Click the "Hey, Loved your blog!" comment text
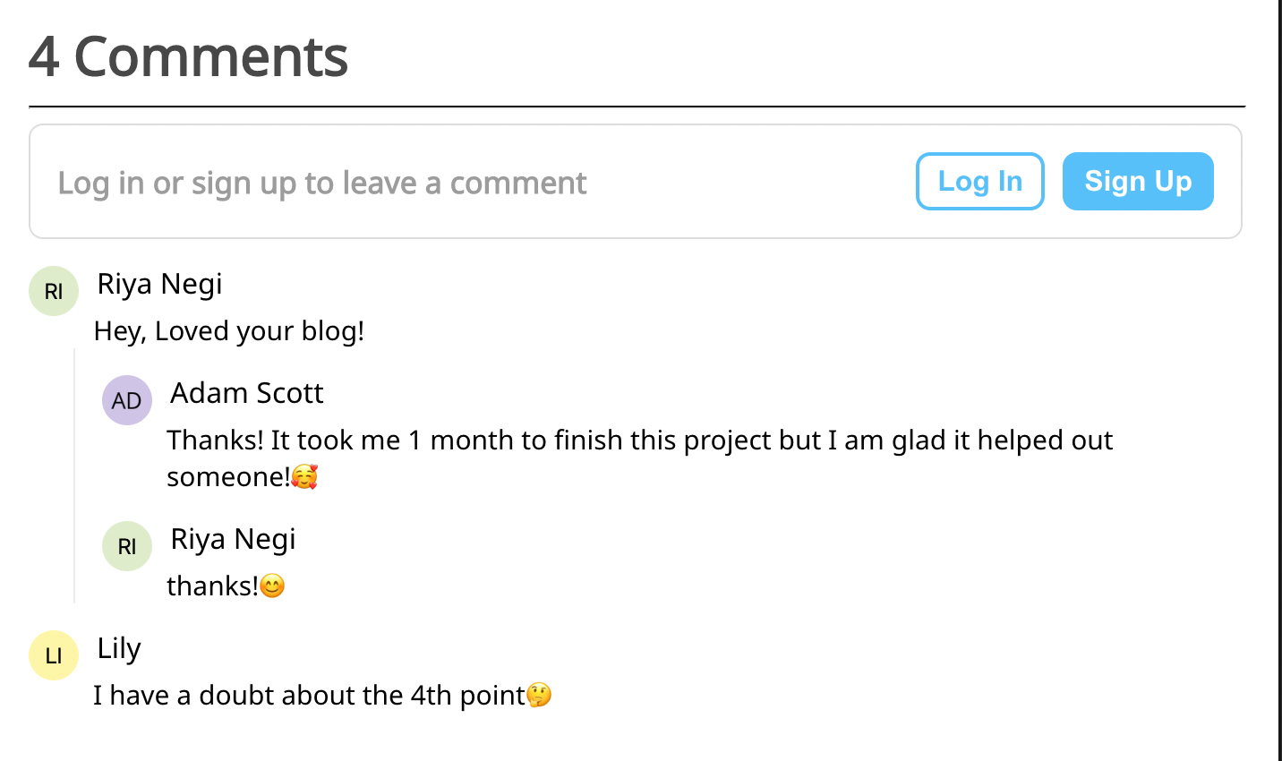The image size is (1282, 761). click(x=228, y=331)
